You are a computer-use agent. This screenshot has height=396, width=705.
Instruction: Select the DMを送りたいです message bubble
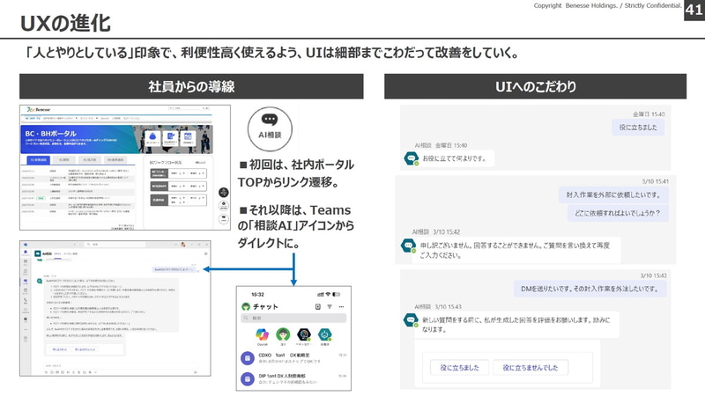click(x=590, y=289)
